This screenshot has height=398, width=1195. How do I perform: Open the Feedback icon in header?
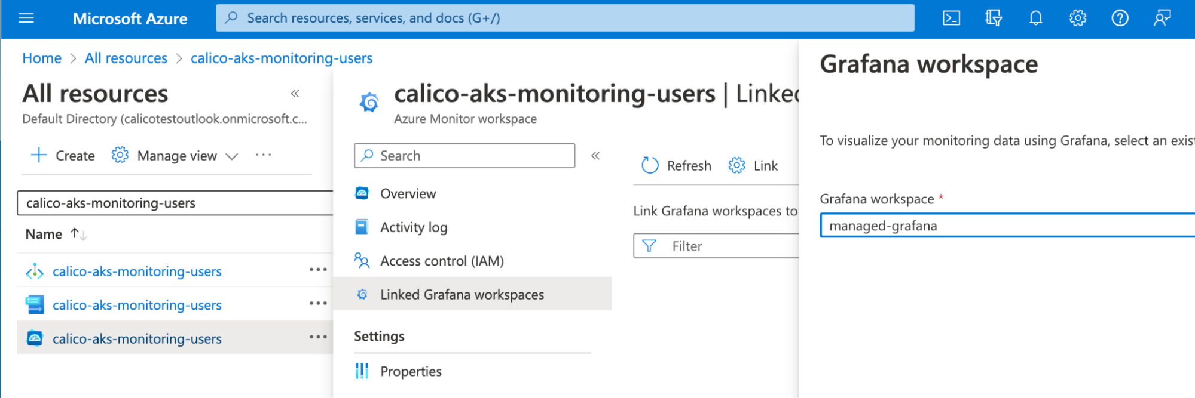coord(1162,18)
